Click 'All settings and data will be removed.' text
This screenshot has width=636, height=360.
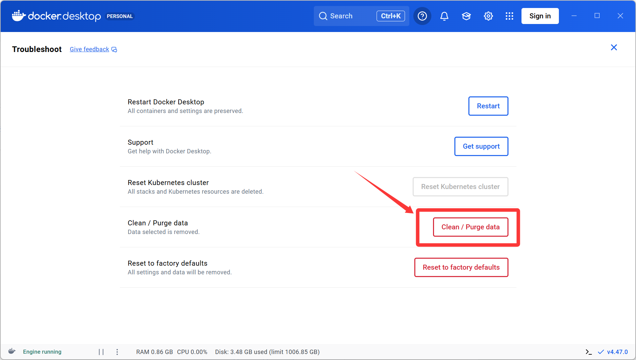click(180, 272)
